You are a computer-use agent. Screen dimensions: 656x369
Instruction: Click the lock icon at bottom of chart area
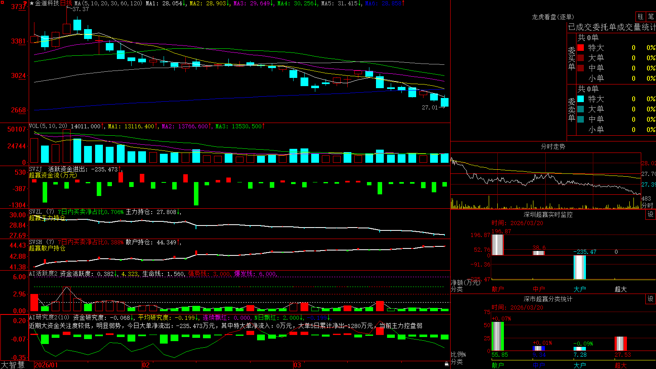(x=446, y=364)
